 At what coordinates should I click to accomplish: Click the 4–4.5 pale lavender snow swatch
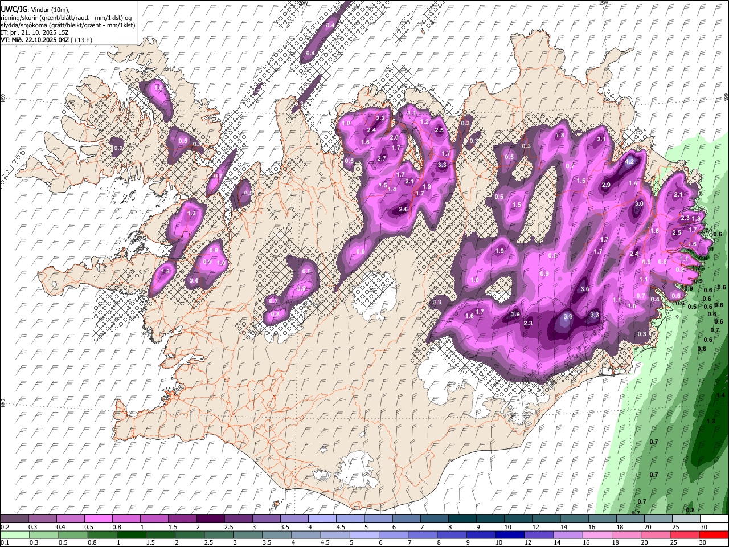[322, 519]
